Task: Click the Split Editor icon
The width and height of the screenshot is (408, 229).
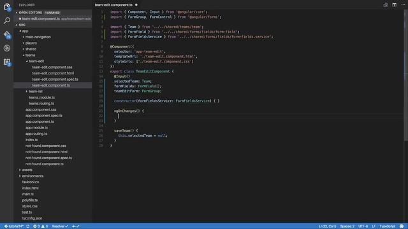Action: [394, 5]
